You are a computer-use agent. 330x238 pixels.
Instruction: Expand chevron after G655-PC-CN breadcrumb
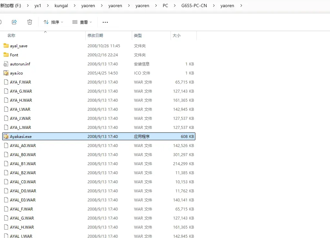pyautogui.click(x=214, y=6)
